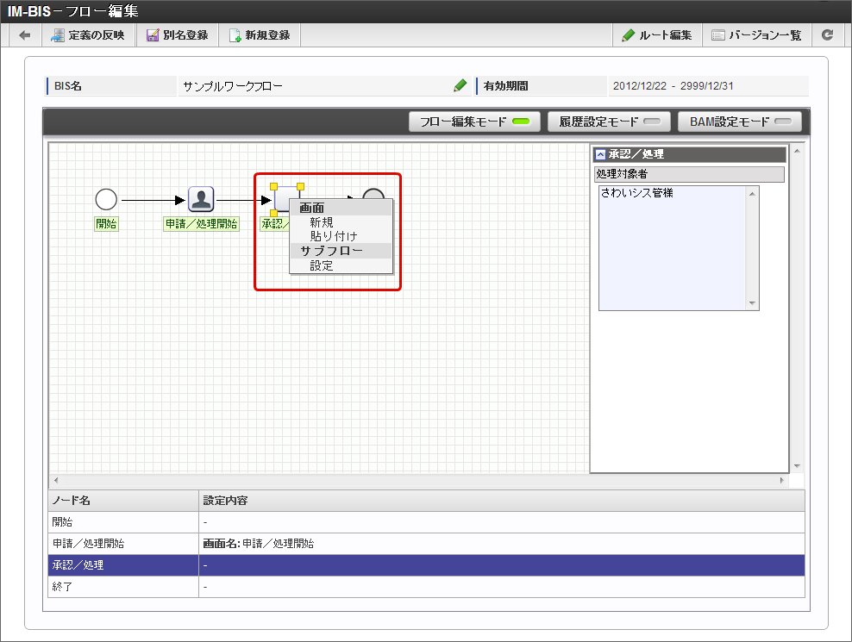Viewport: 852px width, 642px height.
Task: Select the 終了 row in the node table
Action: coord(427,587)
